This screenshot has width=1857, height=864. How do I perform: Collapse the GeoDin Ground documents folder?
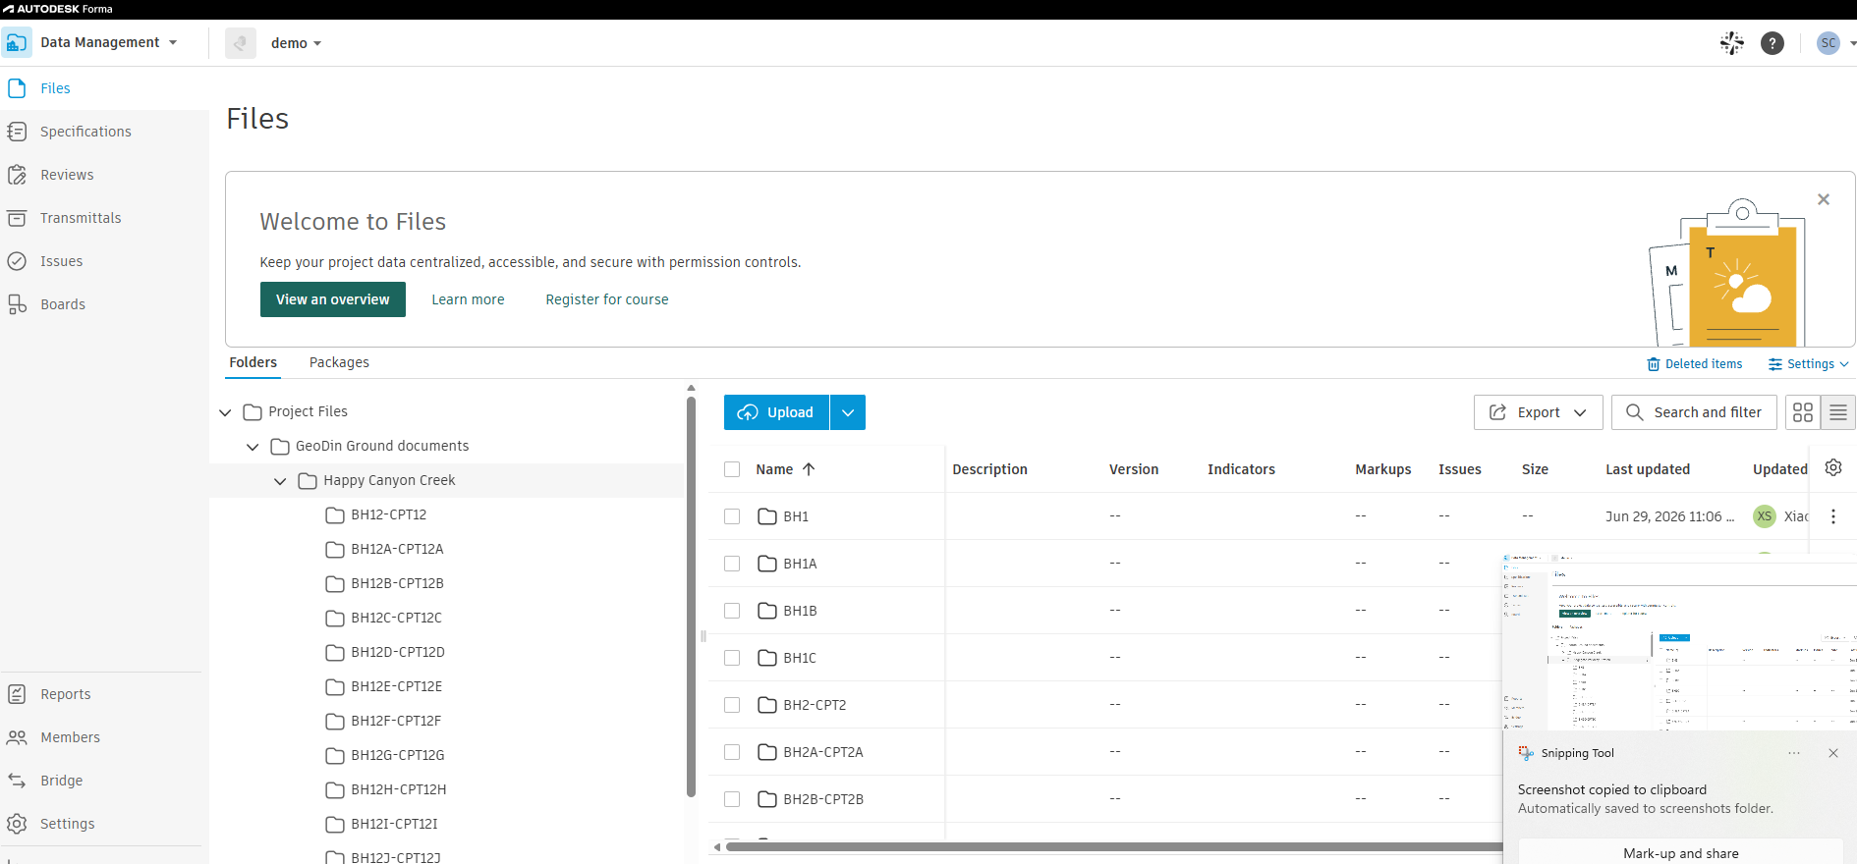coord(253,447)
